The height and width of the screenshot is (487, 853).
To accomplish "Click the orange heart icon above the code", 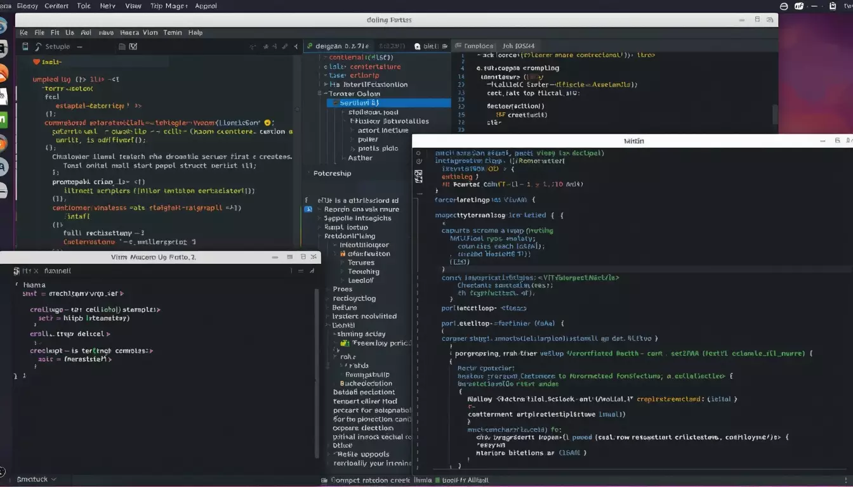I will point(36,62).
